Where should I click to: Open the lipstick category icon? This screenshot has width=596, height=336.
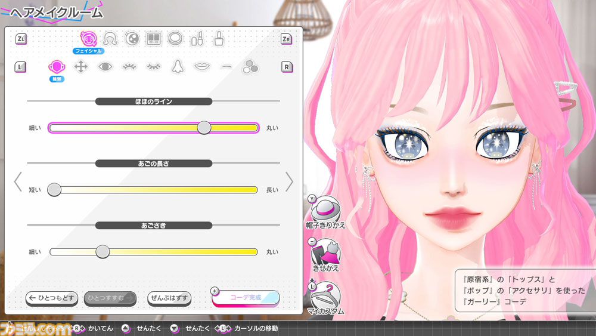pos(197,38)
